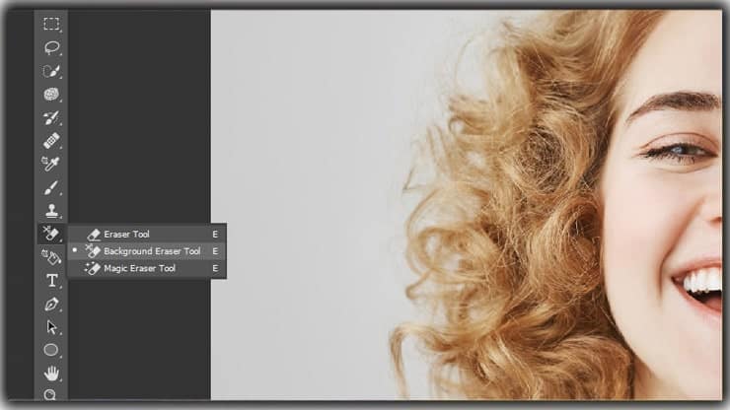Select the Clone Stamp tool
This screenshot has height=410, width=730.
click(x=51, y=211)
